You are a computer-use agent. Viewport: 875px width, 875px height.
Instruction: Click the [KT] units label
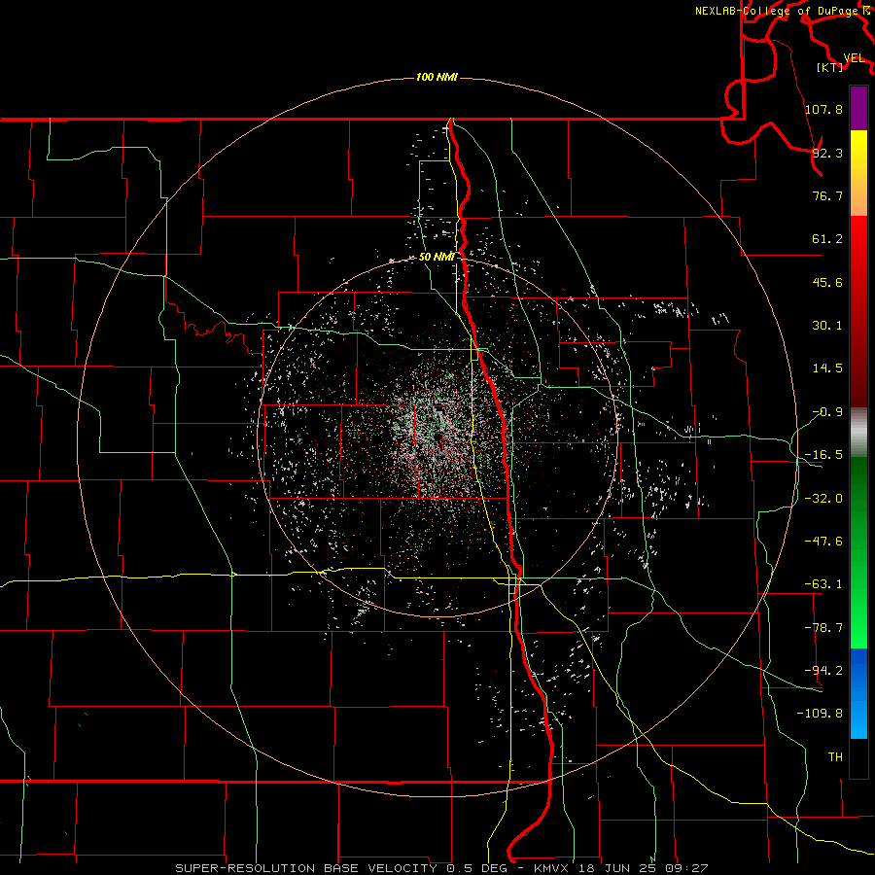(830, 67)
